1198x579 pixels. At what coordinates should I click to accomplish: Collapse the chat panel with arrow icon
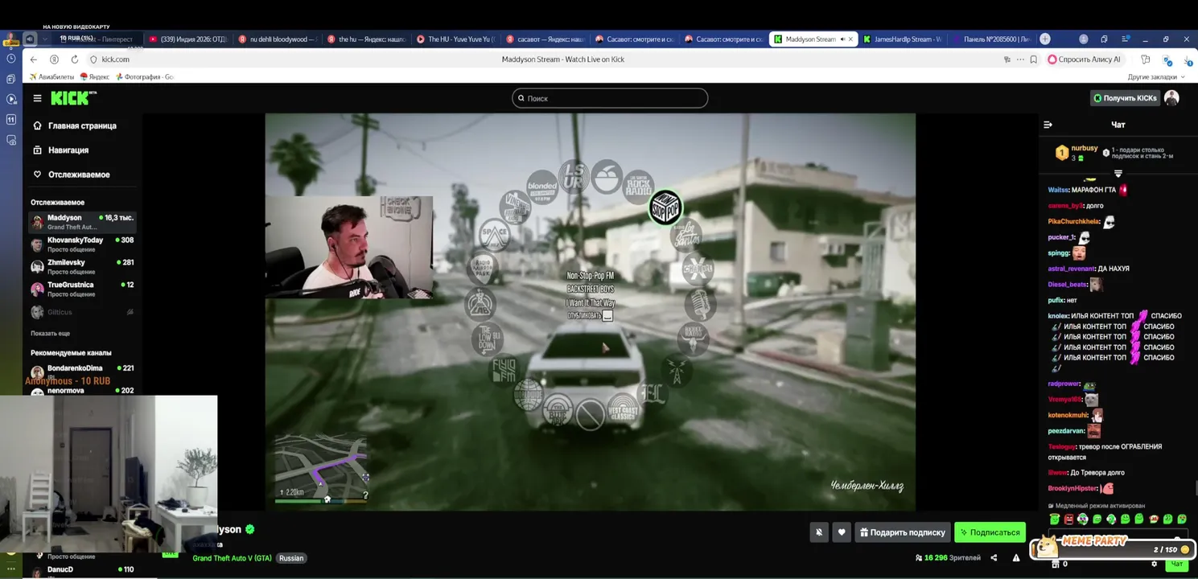click(x=1048, y=125)
